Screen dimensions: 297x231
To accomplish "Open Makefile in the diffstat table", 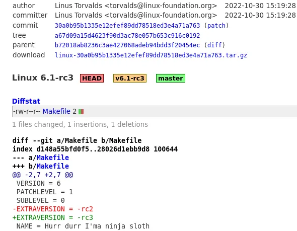I will pos(56,111).
